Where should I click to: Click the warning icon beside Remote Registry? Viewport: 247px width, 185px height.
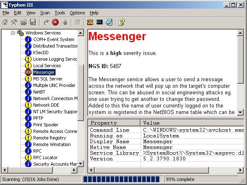point(28,138)
